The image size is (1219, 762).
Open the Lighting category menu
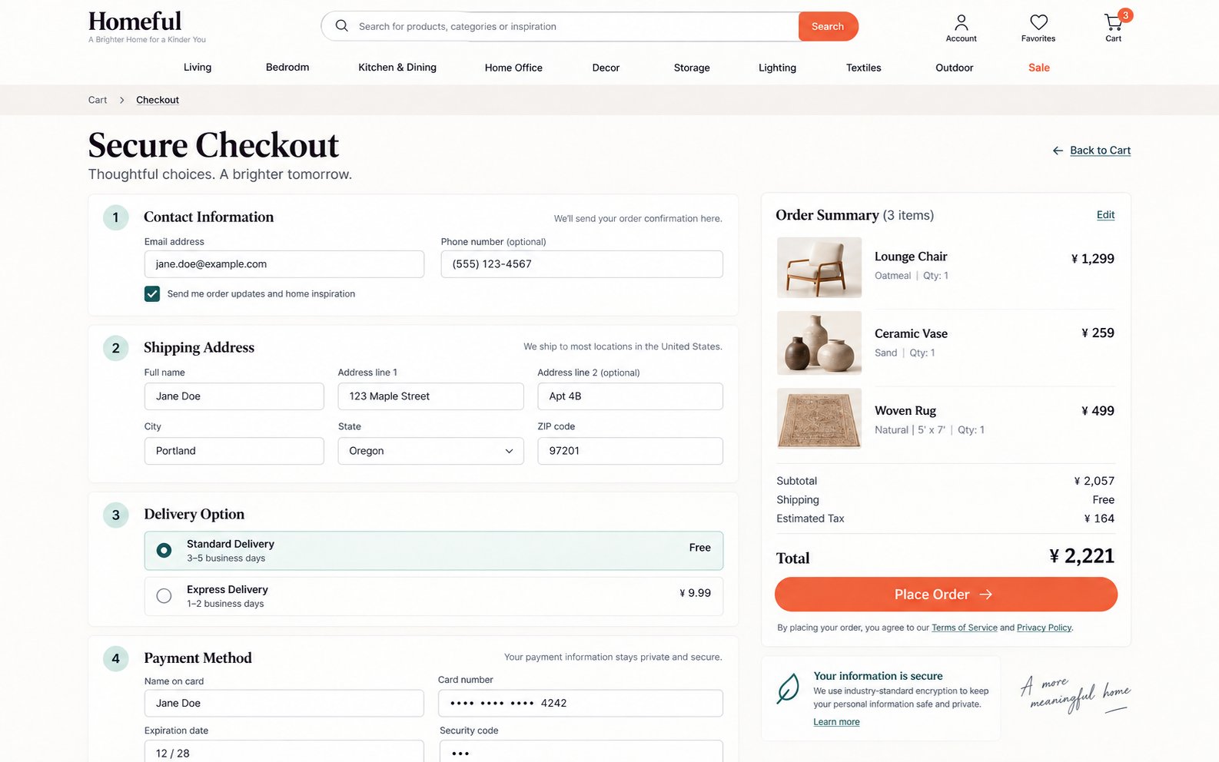pyautogui.click(x=777, y=68)
